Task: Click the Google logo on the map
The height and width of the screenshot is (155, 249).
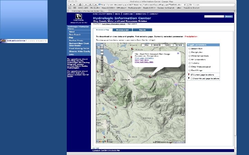Action: coord(101,141)
